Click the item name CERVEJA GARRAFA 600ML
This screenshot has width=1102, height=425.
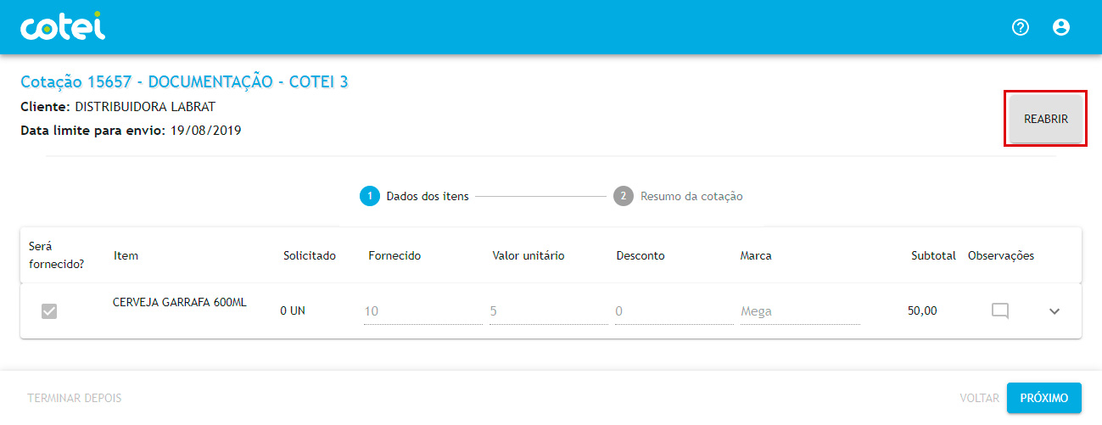180,303
